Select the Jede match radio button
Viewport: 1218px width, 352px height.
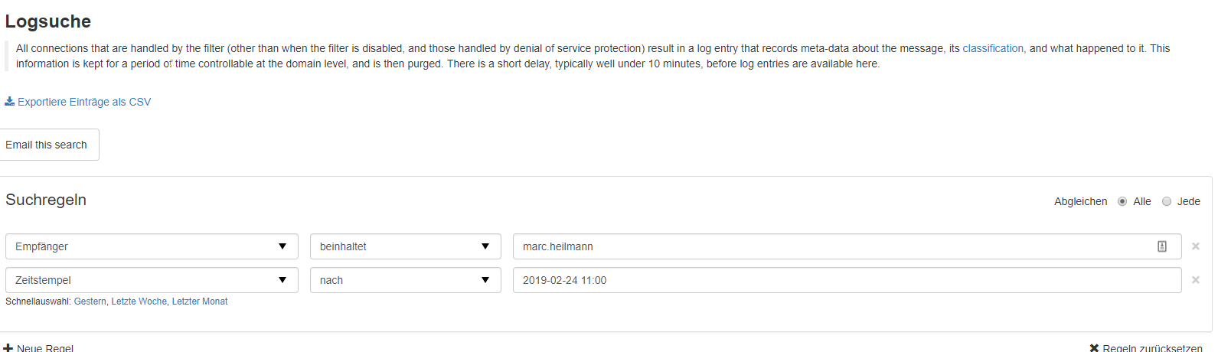[x=1167, y=201]
